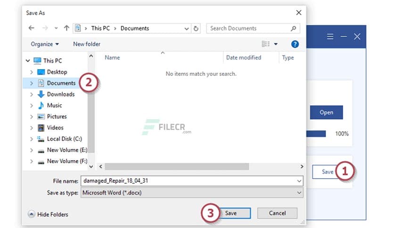
Task: Open the Organize menu
Action: pyautogui.click(x=45, y=44)
